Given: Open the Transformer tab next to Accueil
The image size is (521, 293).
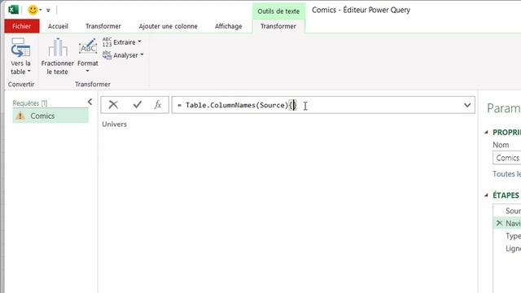Looking at the screenshot, I should point(103,26).
